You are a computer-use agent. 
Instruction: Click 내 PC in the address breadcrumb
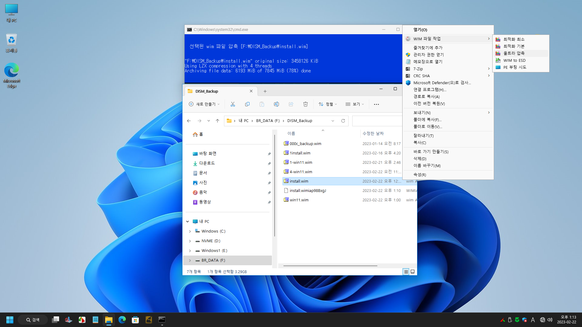[243, 121]
